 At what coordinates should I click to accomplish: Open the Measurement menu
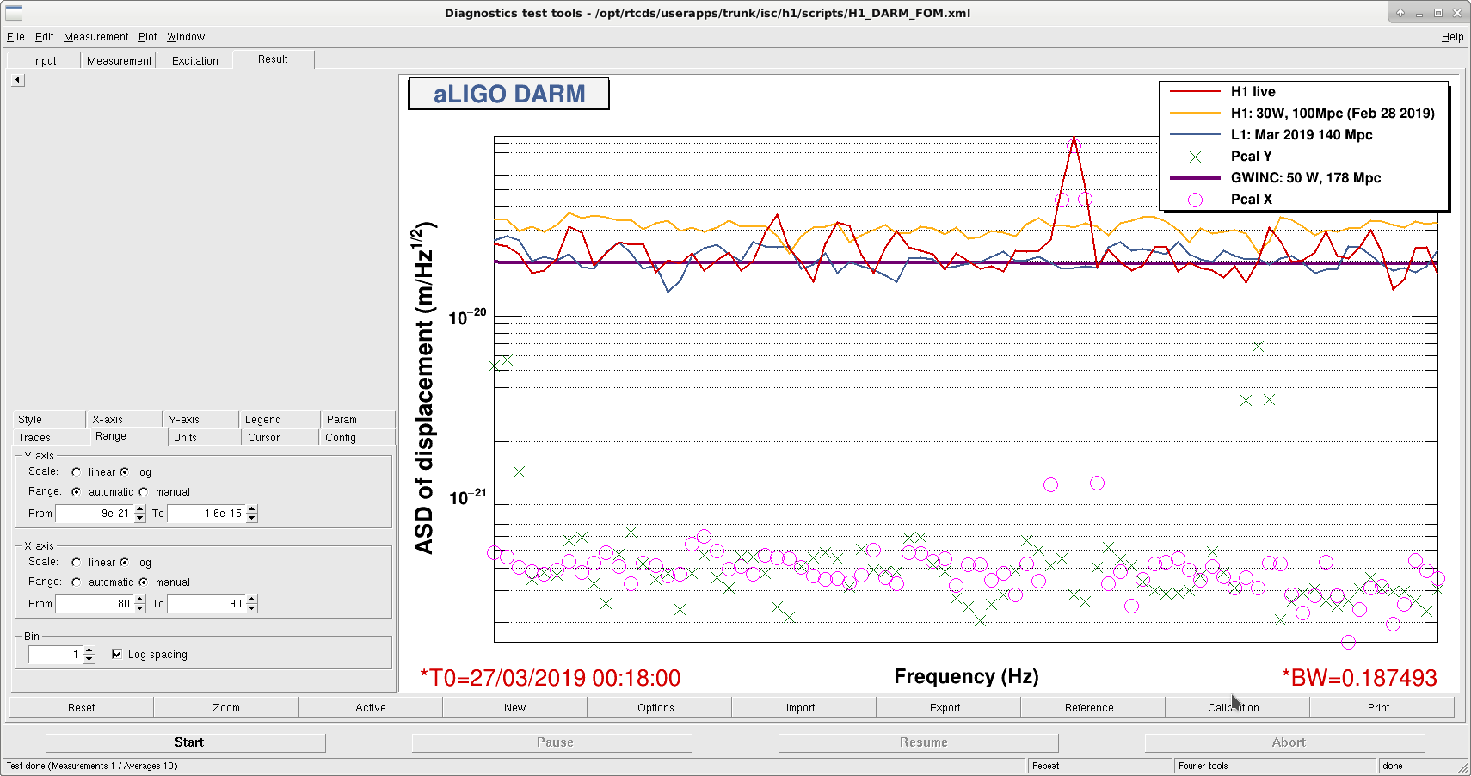[x=95, y=37]
